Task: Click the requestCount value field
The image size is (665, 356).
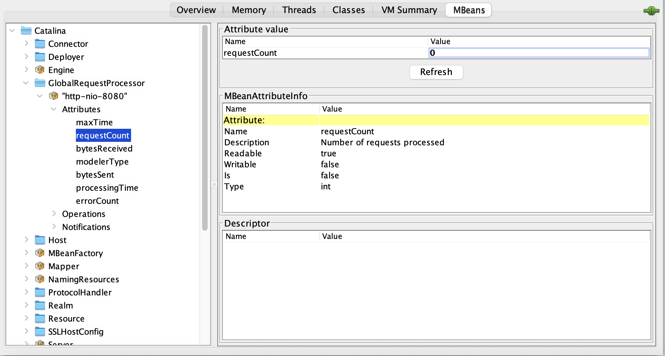Action: (x=538, y=53)
